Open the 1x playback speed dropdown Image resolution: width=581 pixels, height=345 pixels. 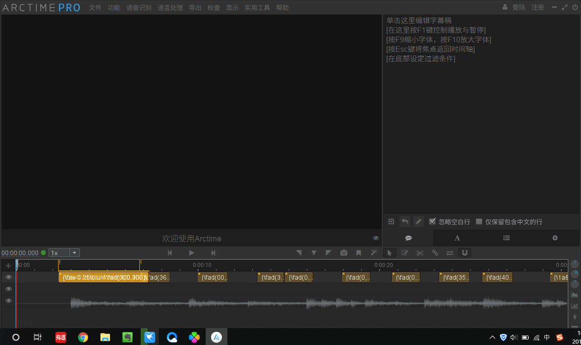pyautogui.click(x=64, y=253)
